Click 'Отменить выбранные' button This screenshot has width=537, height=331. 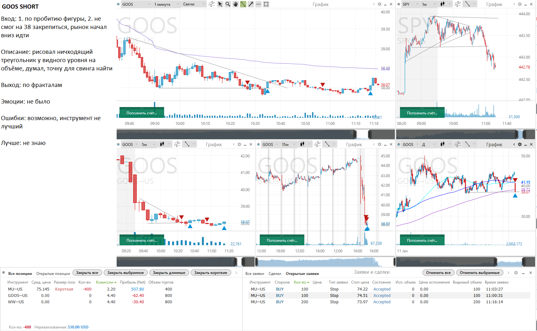pyautogui.click(x=480, y=273)
